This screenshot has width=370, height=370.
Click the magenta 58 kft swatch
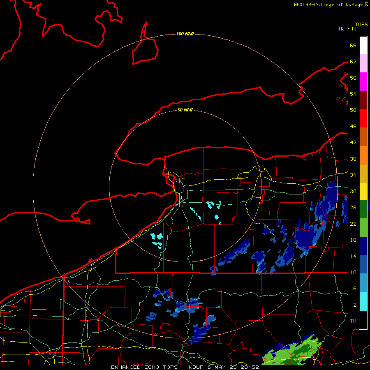pyautogui.click(x=363, y=82)
